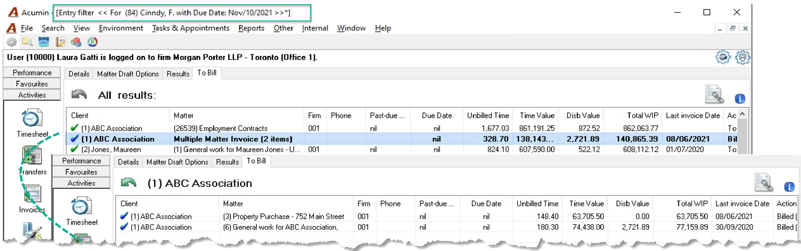The image size is (801, 251).
Task: Sort by Client column in All results table
Action: pos(118,115)
